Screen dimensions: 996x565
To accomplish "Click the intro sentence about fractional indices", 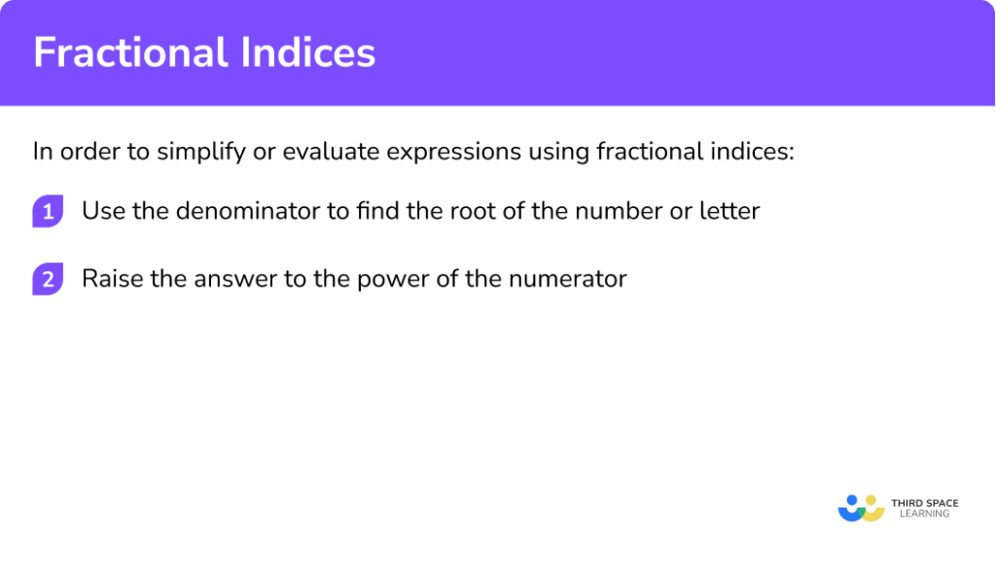I will pyautogui.click(x=413, y=152).
